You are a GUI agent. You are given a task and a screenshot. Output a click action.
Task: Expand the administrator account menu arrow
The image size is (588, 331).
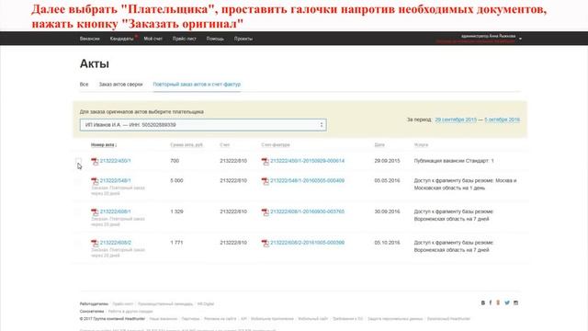click(520, 39)
